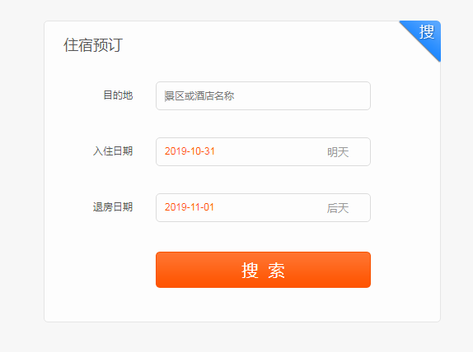Focus the 目的地 destination input field

click(x=263, y=95)
